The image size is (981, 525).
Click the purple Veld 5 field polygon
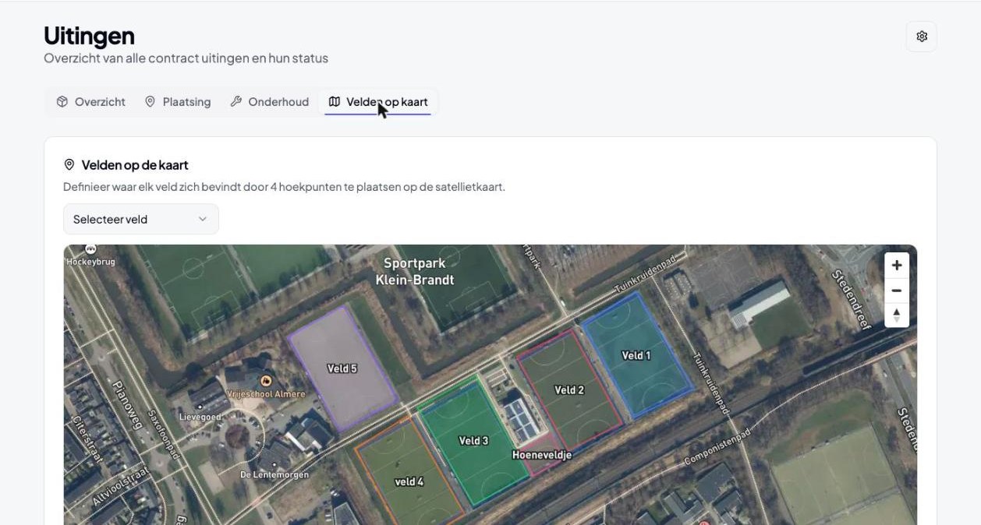(342, 368)
